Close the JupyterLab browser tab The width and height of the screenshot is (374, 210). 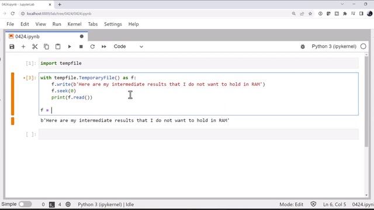click(x=50, y=4)
